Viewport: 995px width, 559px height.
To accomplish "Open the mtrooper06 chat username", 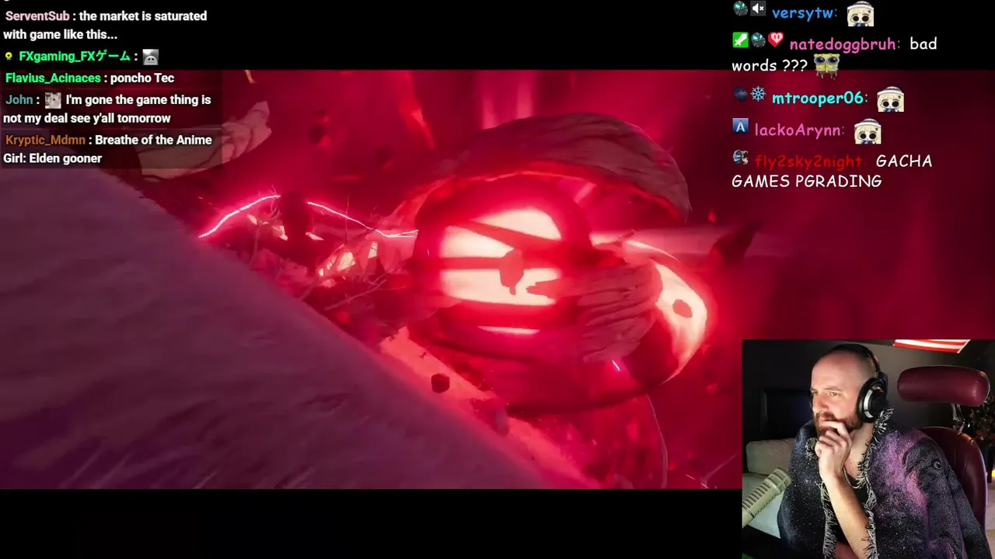I will pyautogui.click(x=818, y=98).
